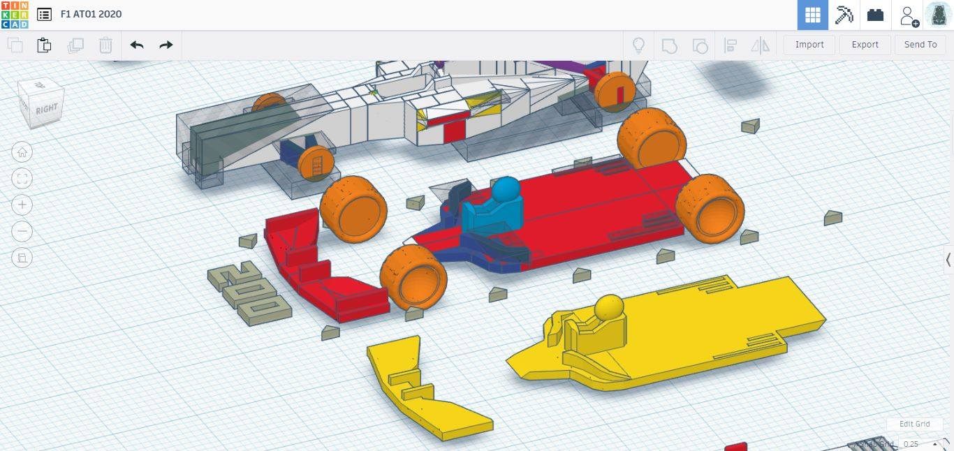Click the Export button
The image size is (954, 451).
[x=865, y=45]
